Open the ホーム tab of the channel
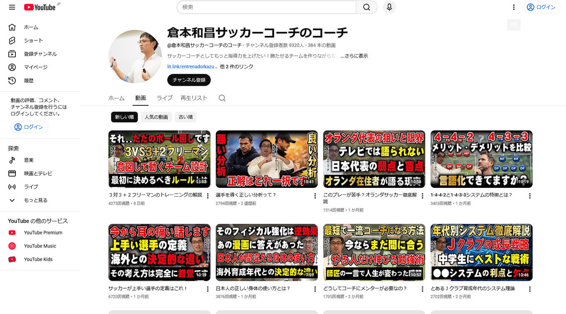 [x=116, y=98]
